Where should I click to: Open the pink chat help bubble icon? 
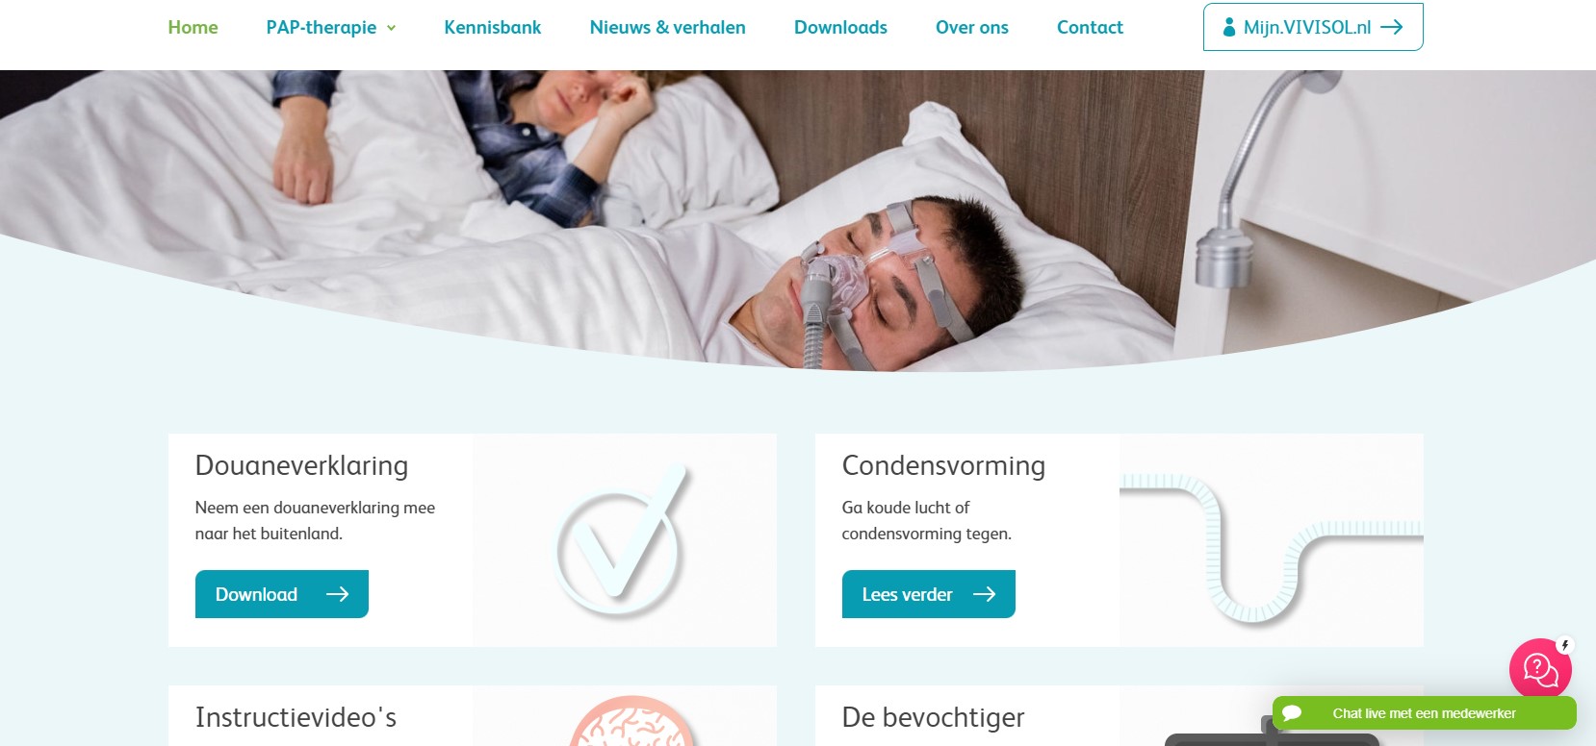pos(1540,668)
